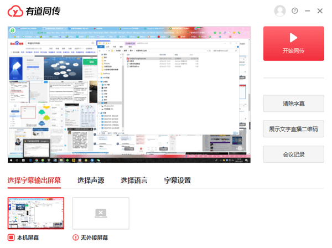Screen dimensions: 332x248
Task: Click the 有道同传 title text
Action: 43,11
